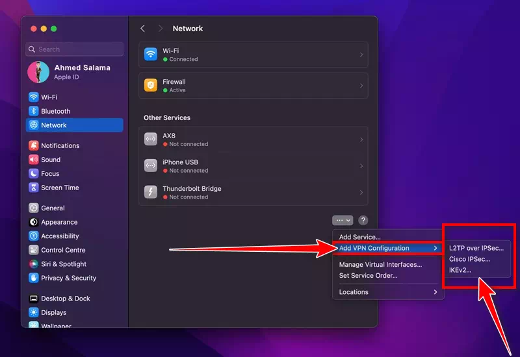Open Appearance settings in the sidebar
520x357 pixels.
(x=74, y=222)
